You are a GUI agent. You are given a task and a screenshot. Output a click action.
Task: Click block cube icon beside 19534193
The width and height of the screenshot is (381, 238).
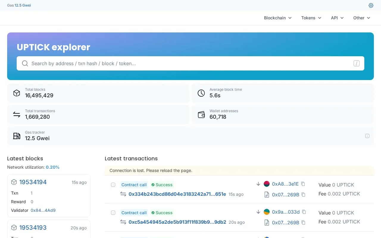[14, 228]
